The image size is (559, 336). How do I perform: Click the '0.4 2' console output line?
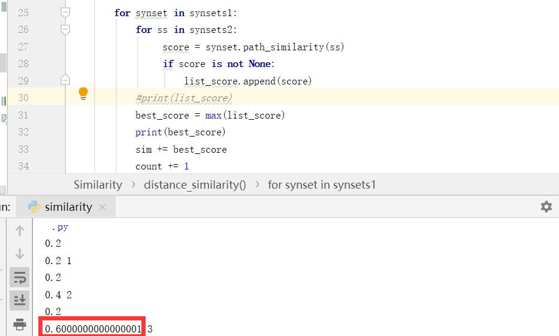pos(58,295)
